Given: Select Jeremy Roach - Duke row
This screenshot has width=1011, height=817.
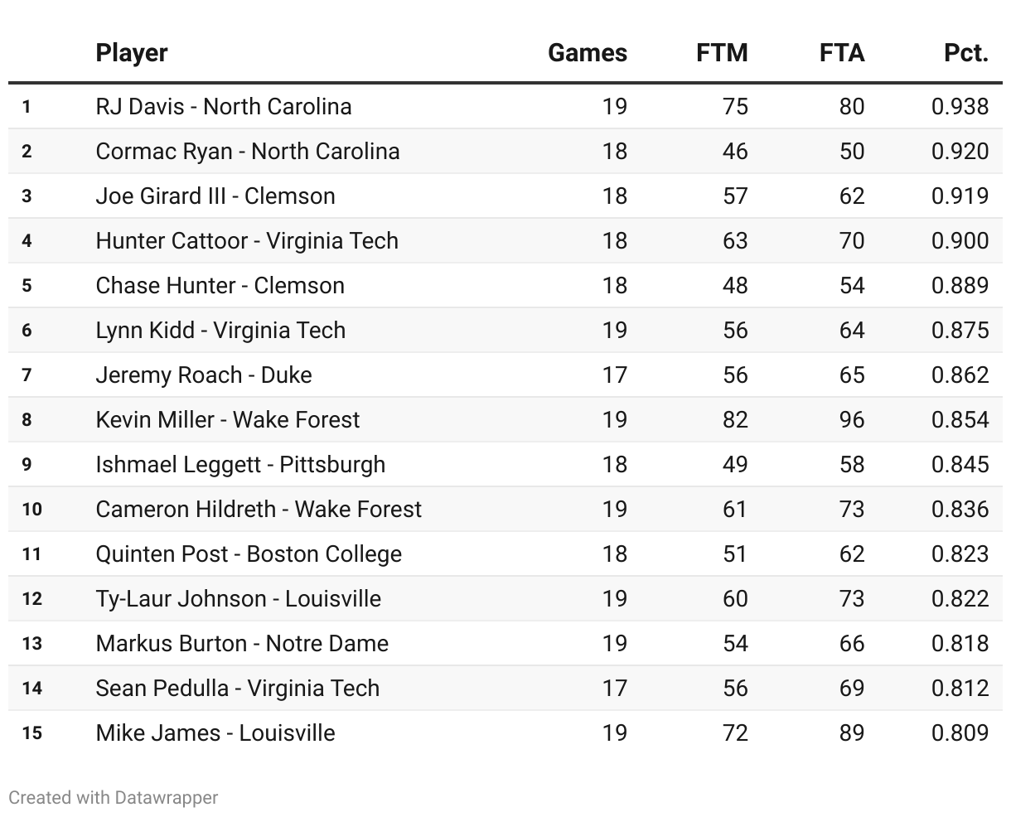Looking at the screenshot, I should [x=505, y=375].
